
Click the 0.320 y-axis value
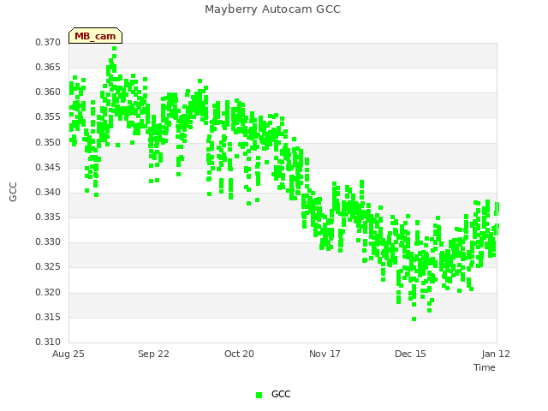click(48, 292)
